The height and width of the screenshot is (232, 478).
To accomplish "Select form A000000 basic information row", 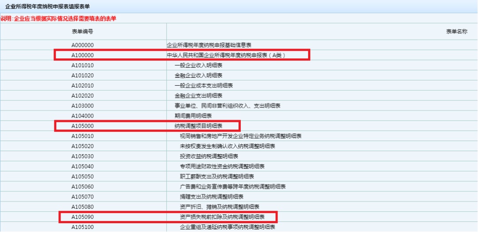I will (239, 45).
